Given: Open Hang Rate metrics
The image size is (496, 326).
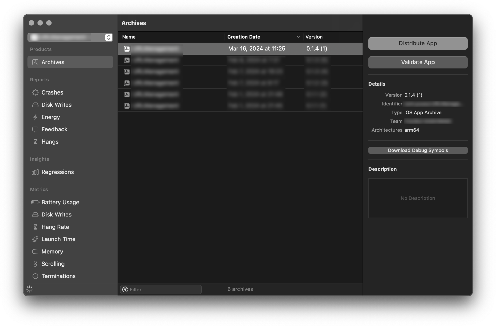Looking at the screenshot, I should point(70,227).
